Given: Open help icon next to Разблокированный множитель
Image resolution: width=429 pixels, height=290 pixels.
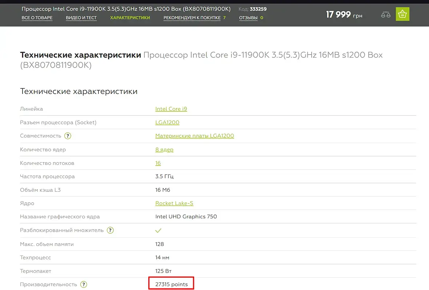Looking at the screenshot, I should point(110,230).
